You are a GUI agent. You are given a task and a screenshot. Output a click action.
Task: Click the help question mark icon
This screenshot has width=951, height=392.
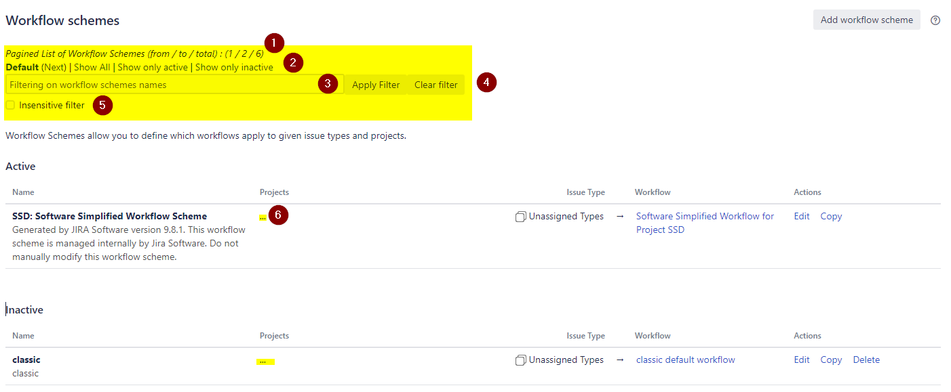[935, 20]
